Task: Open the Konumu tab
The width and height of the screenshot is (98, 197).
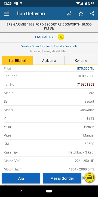Action: point(81,60)
